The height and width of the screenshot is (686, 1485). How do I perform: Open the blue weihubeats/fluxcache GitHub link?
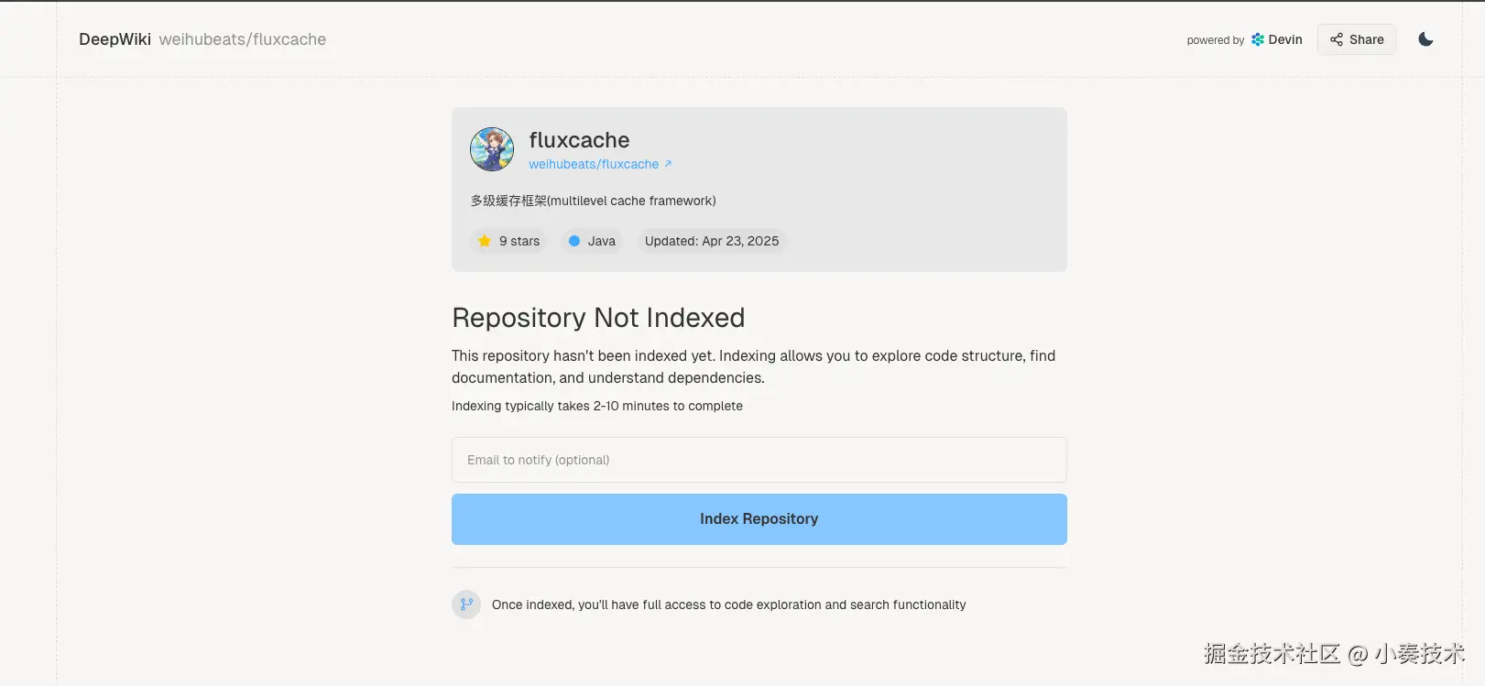pyautogui.click(x=593, y=165)
